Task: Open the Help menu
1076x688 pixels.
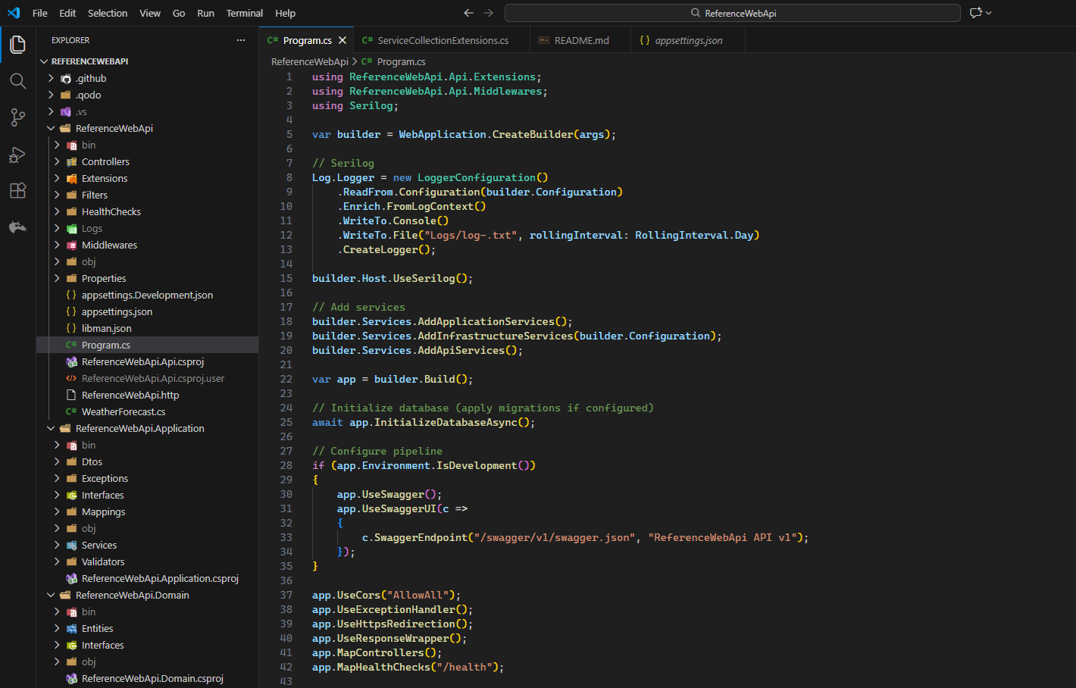Action: click(x=286, y=13)
